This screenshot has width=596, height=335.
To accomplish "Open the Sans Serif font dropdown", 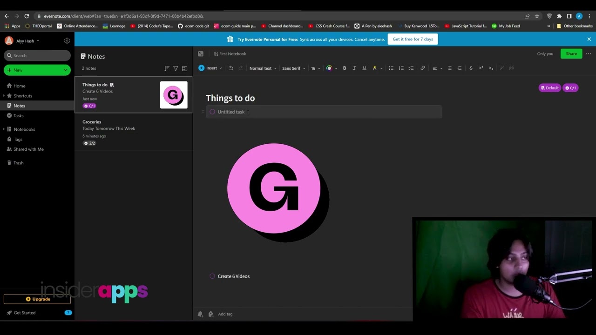I will (293, 68).
